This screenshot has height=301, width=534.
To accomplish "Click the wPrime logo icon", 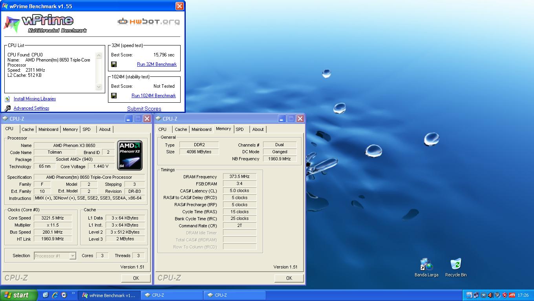I will 12,24.
